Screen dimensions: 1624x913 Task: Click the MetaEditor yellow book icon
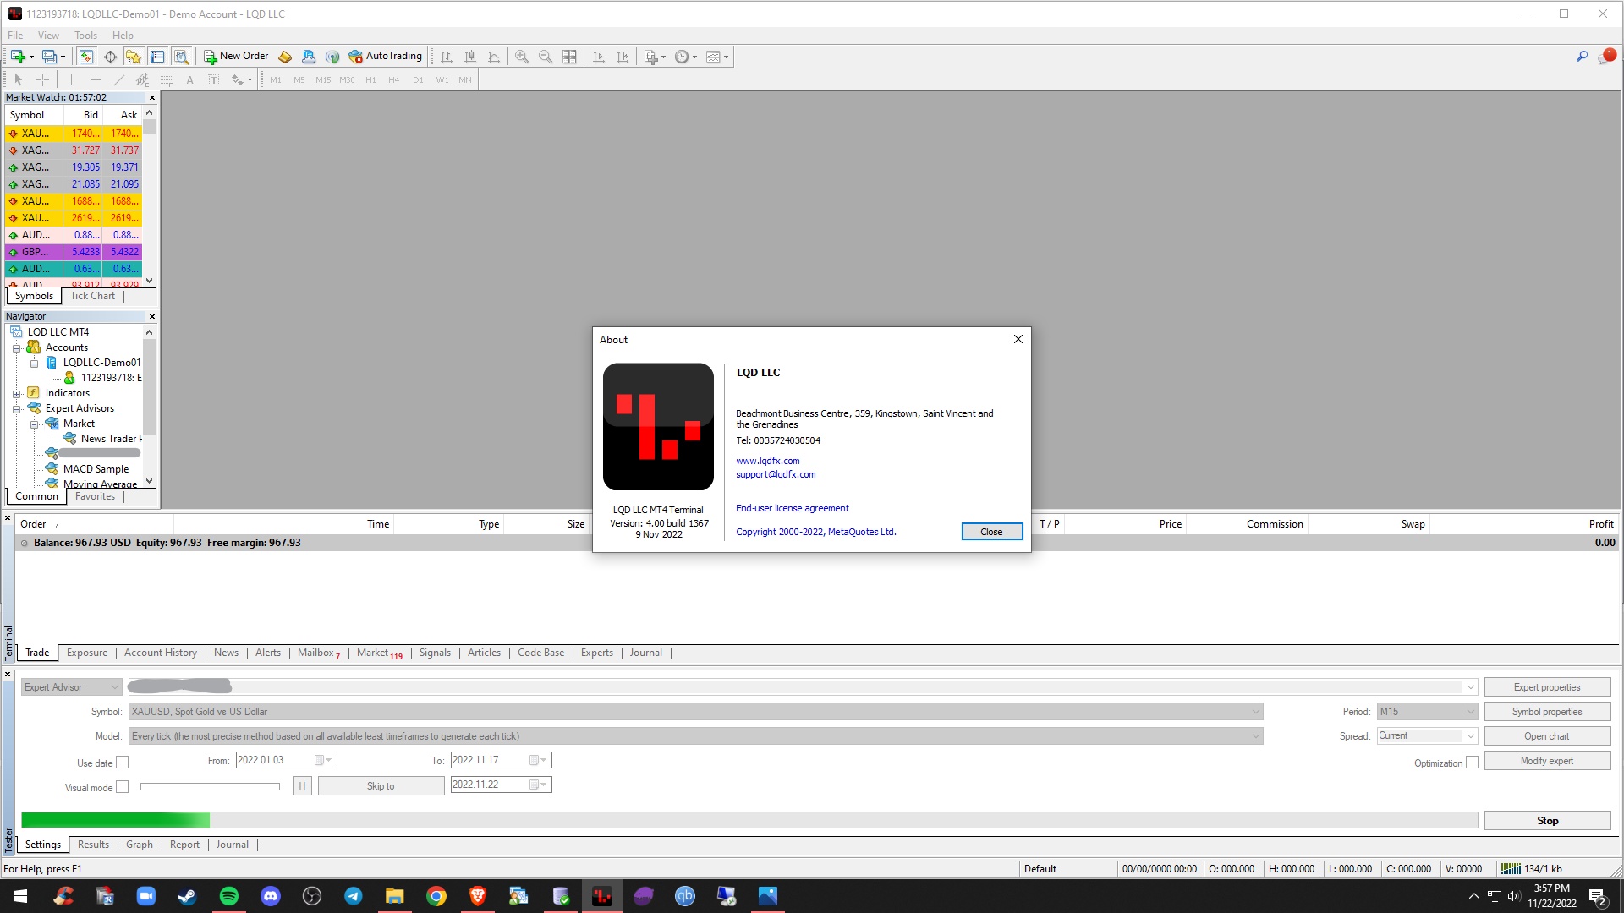[285, 57]
